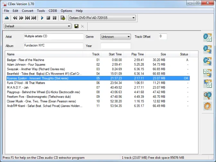Skip to next track icon

coord(34,18)
